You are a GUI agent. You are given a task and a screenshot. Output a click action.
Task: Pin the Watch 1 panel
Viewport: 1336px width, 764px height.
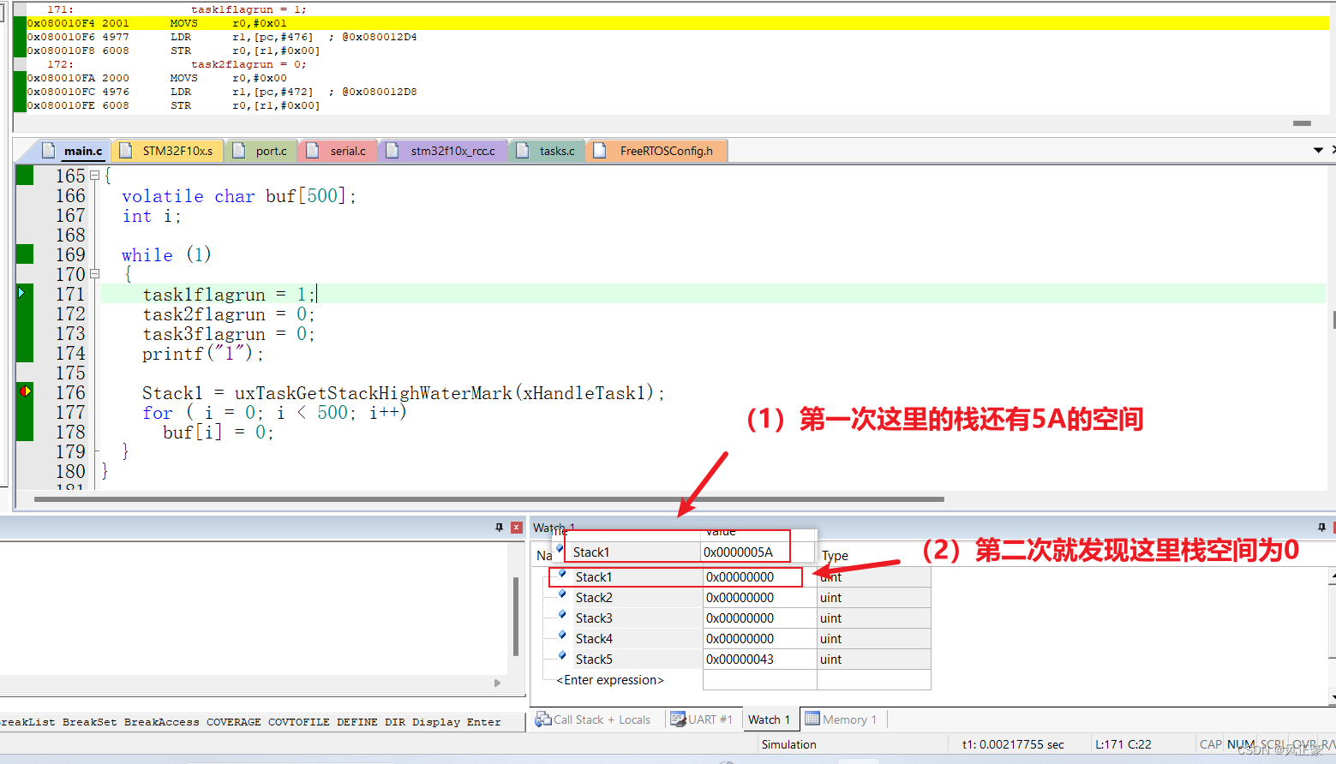pos(1321,528)
